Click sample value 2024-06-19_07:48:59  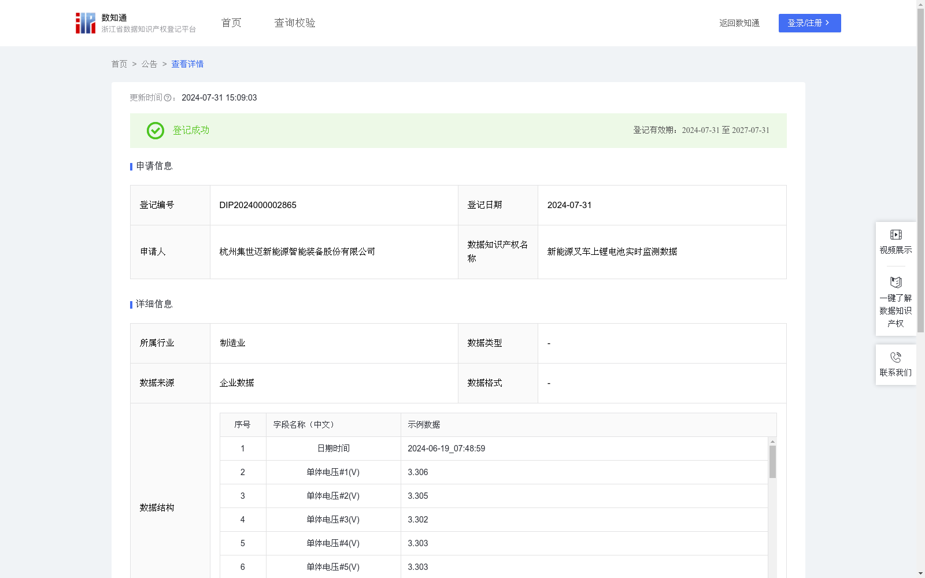pos(446,449)
